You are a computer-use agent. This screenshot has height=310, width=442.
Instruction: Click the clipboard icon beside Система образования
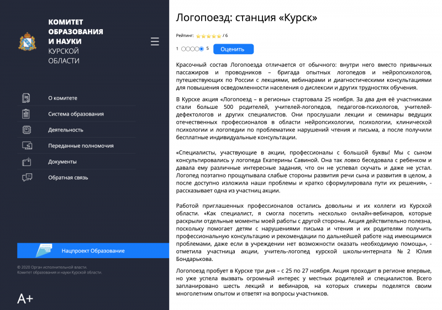[x=26, y=114]
